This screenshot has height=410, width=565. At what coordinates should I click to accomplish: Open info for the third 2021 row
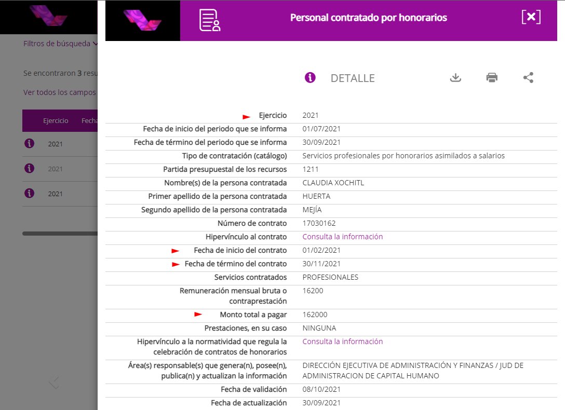tap(29, 193)
